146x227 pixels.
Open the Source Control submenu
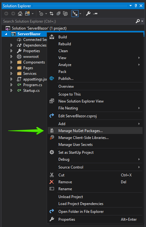click(x=95, y=167)
